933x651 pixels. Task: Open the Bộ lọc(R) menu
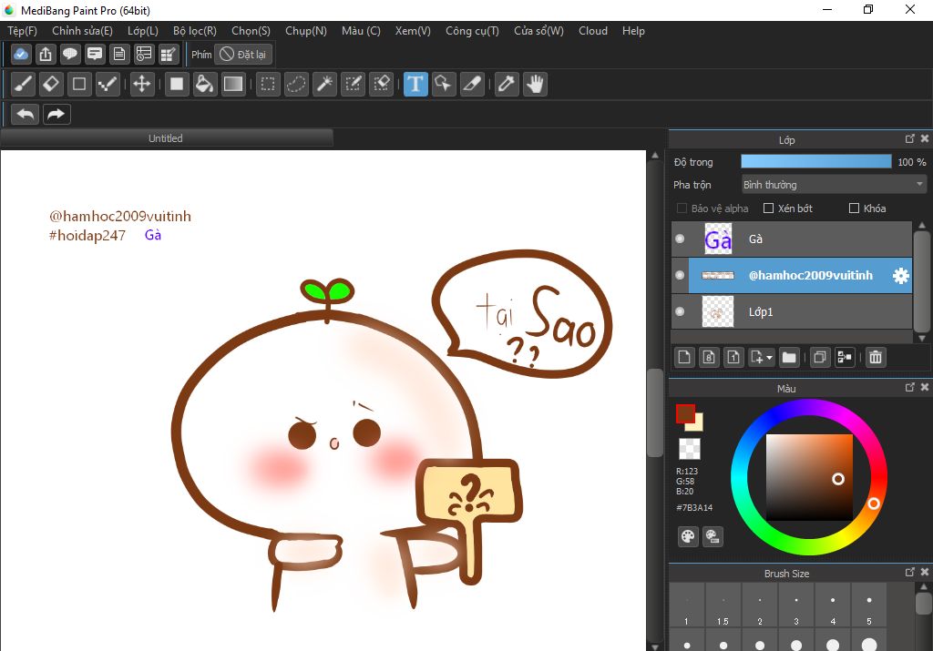tap(195, 31)
